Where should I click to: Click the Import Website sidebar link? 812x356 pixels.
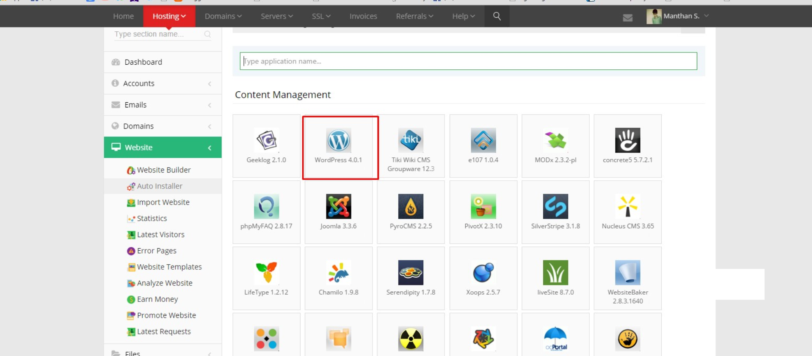pos(163,203)
